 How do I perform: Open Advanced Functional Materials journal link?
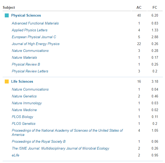click(35, 23)
